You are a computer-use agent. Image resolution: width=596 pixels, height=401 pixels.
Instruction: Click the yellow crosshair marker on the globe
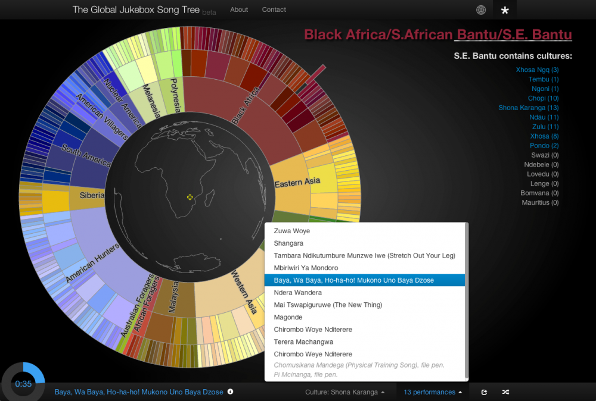tap(190, 197)
